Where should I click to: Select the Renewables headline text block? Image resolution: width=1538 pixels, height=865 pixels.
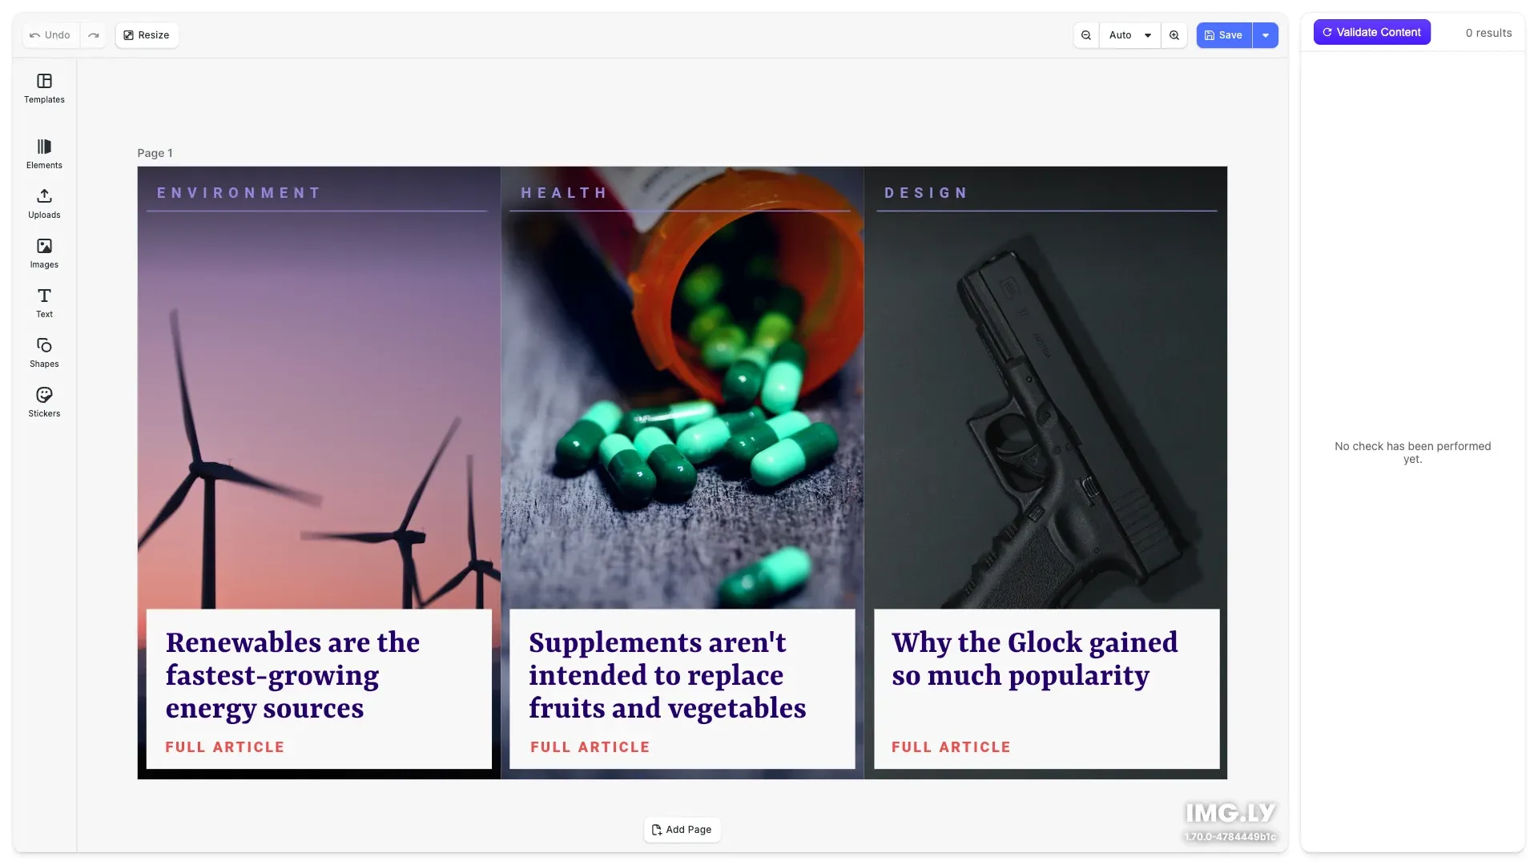[292, 675]
